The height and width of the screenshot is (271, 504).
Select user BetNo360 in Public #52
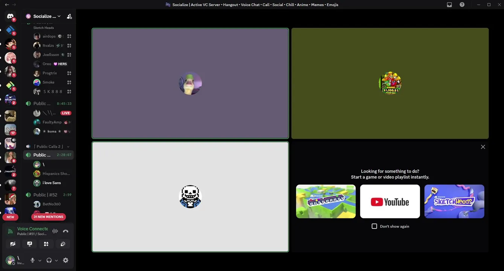(x=53, y=204)
